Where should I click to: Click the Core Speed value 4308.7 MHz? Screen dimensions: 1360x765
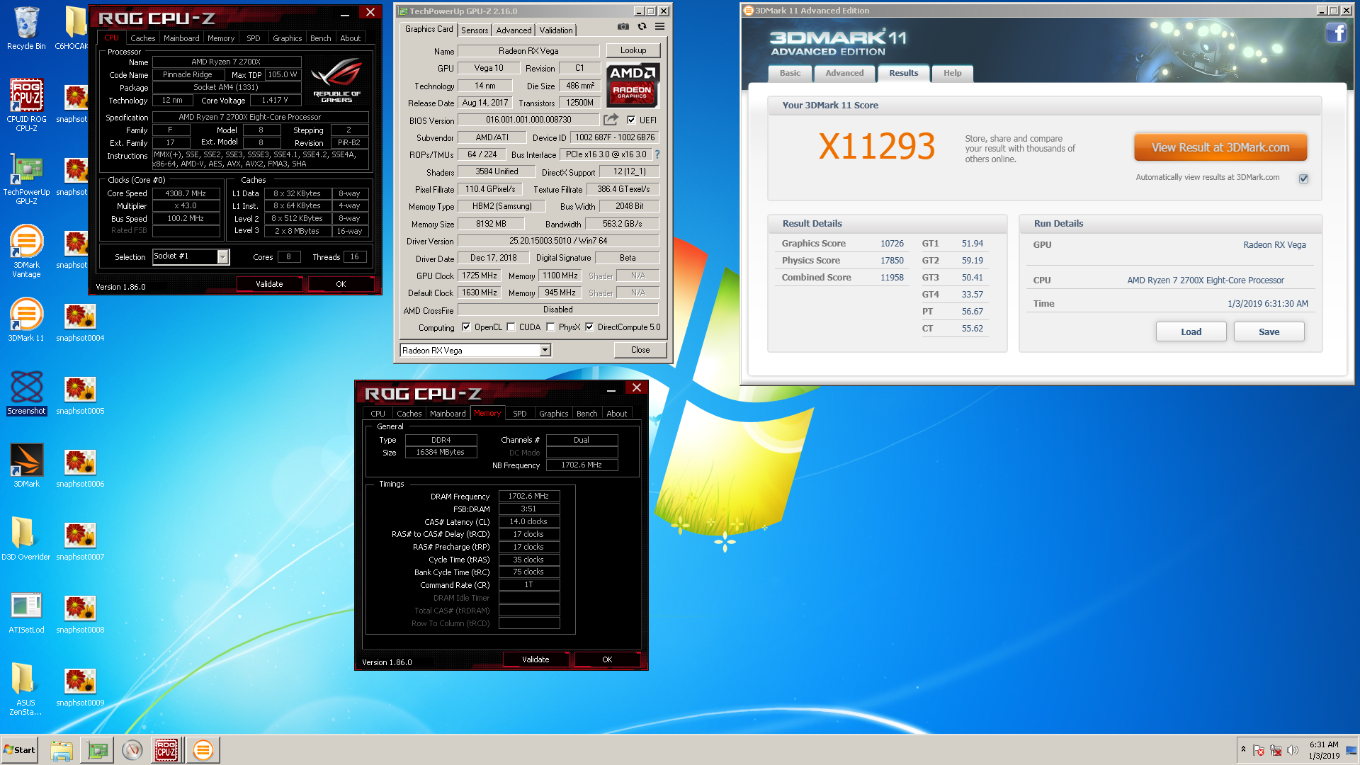click(x=186, y=193)
